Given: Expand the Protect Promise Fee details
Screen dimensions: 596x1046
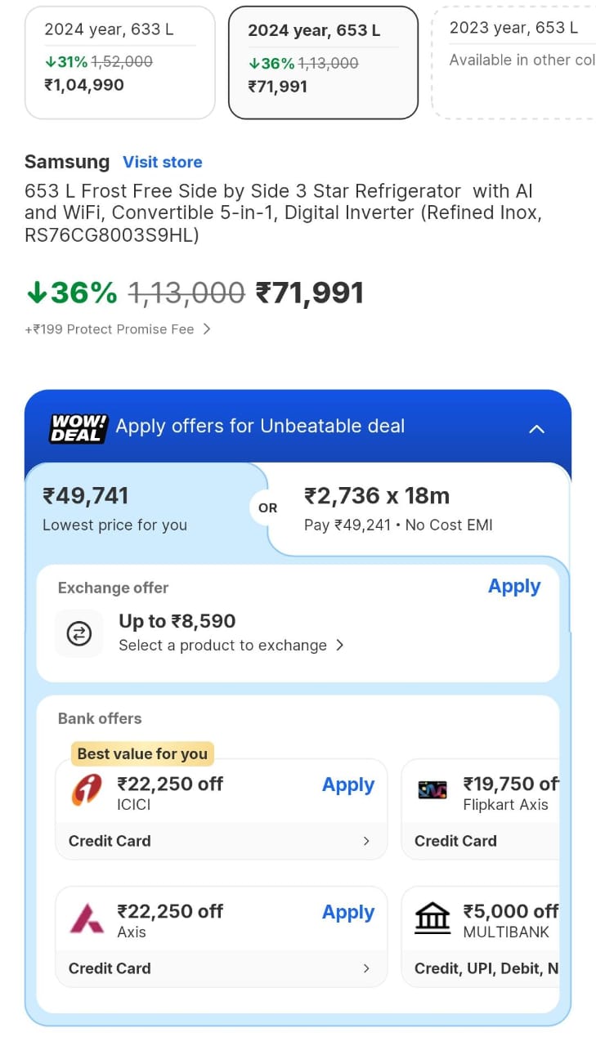Looking at the screenshot, I should tap(207, 329).
